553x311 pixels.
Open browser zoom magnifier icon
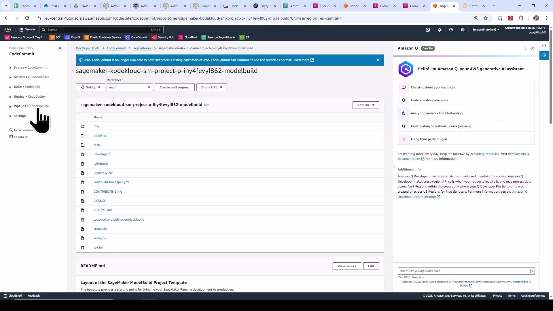476,18
